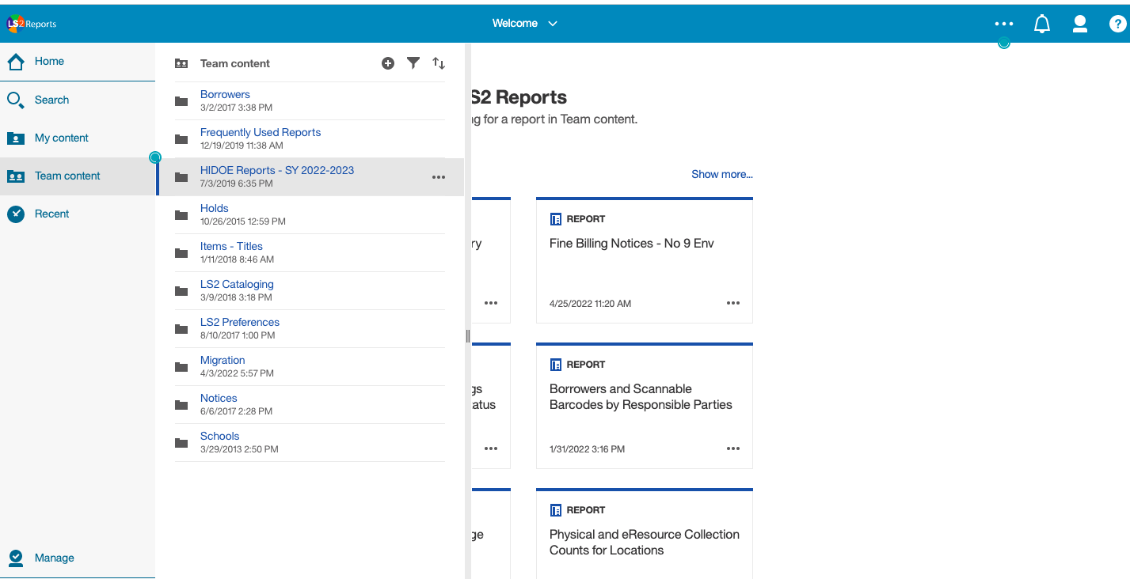Image resolution: width=1130 pixels, height=579 pixels.
Task: Click the 1/31/2022 3:16 PM timestamp text
Action: pyautogui.click(x=587, y=449)
